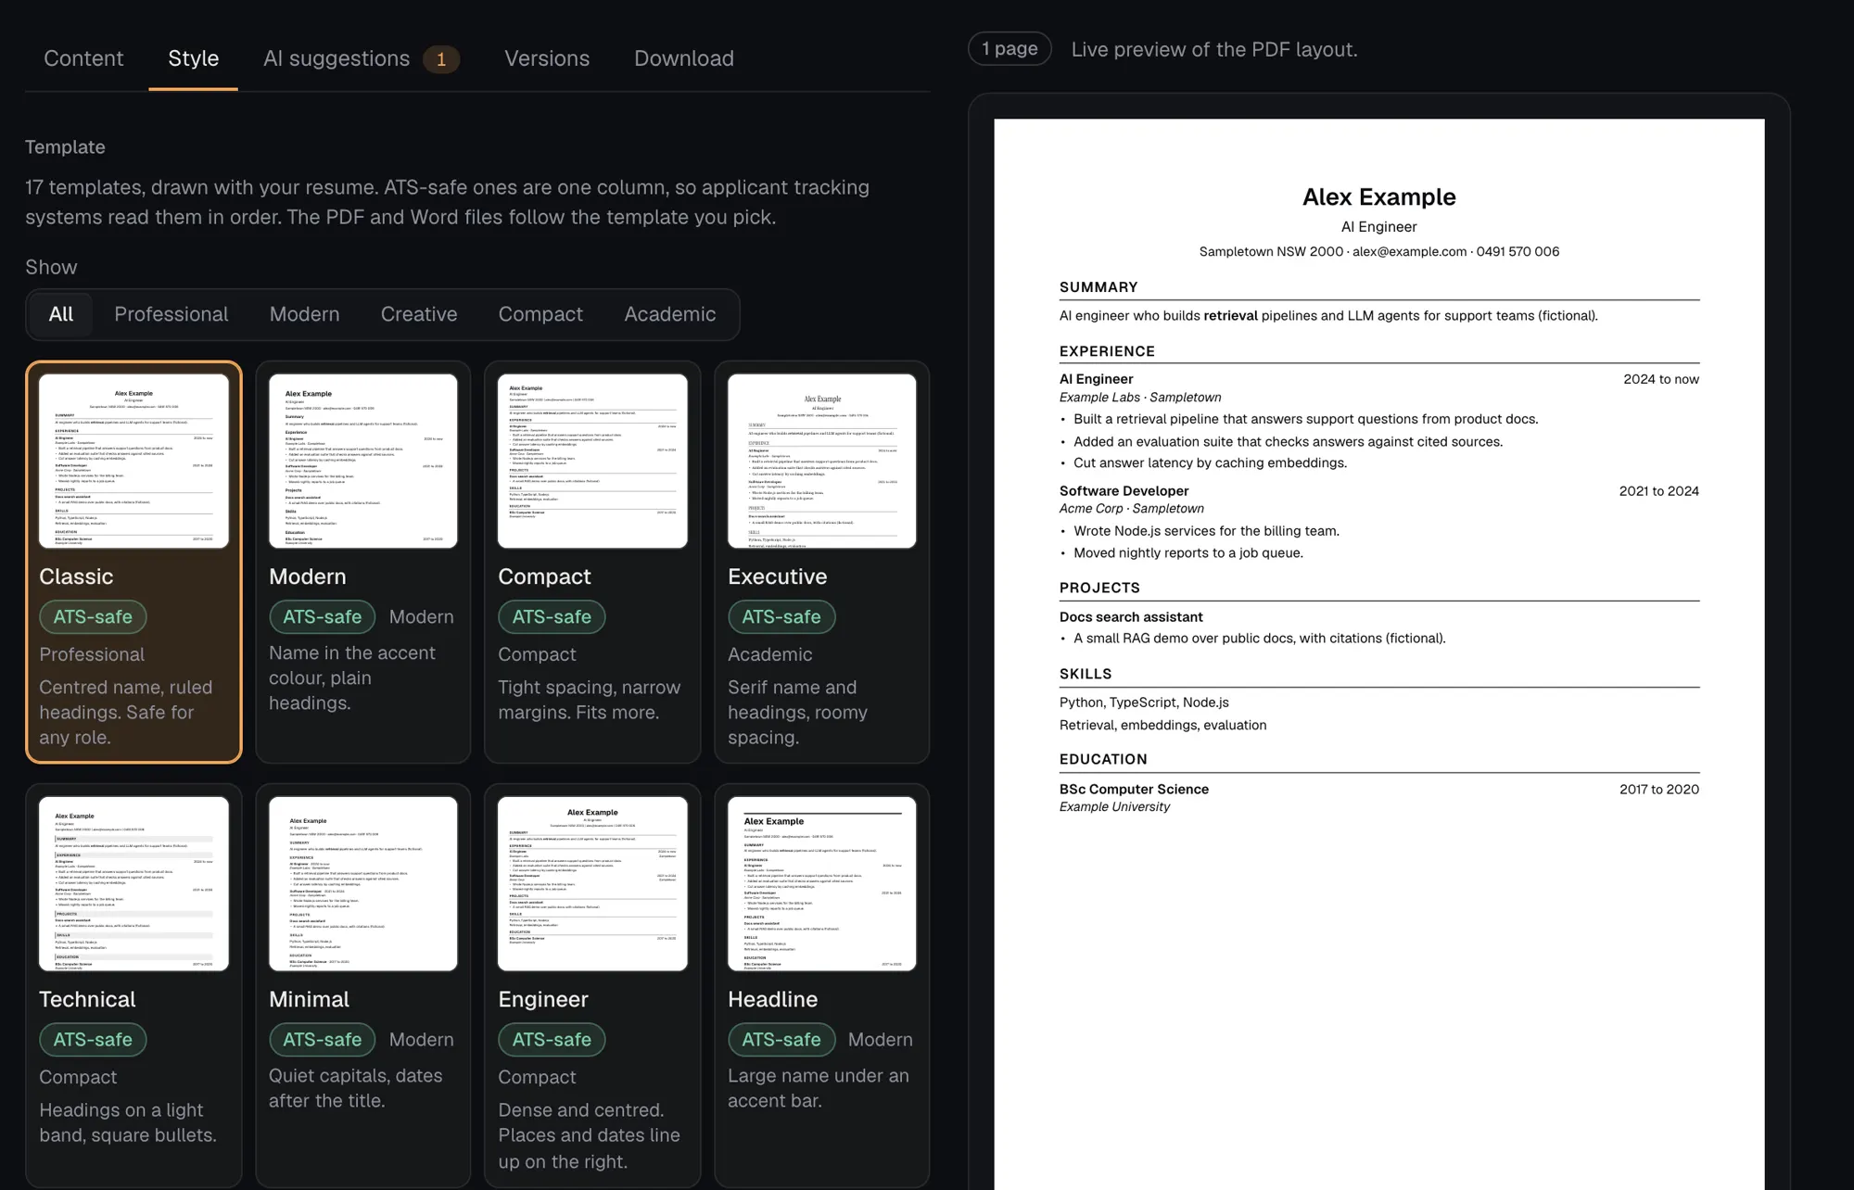Choose the Executive template thumbnail
Screen dimensions: 1854x1190
tap(822, 461)
